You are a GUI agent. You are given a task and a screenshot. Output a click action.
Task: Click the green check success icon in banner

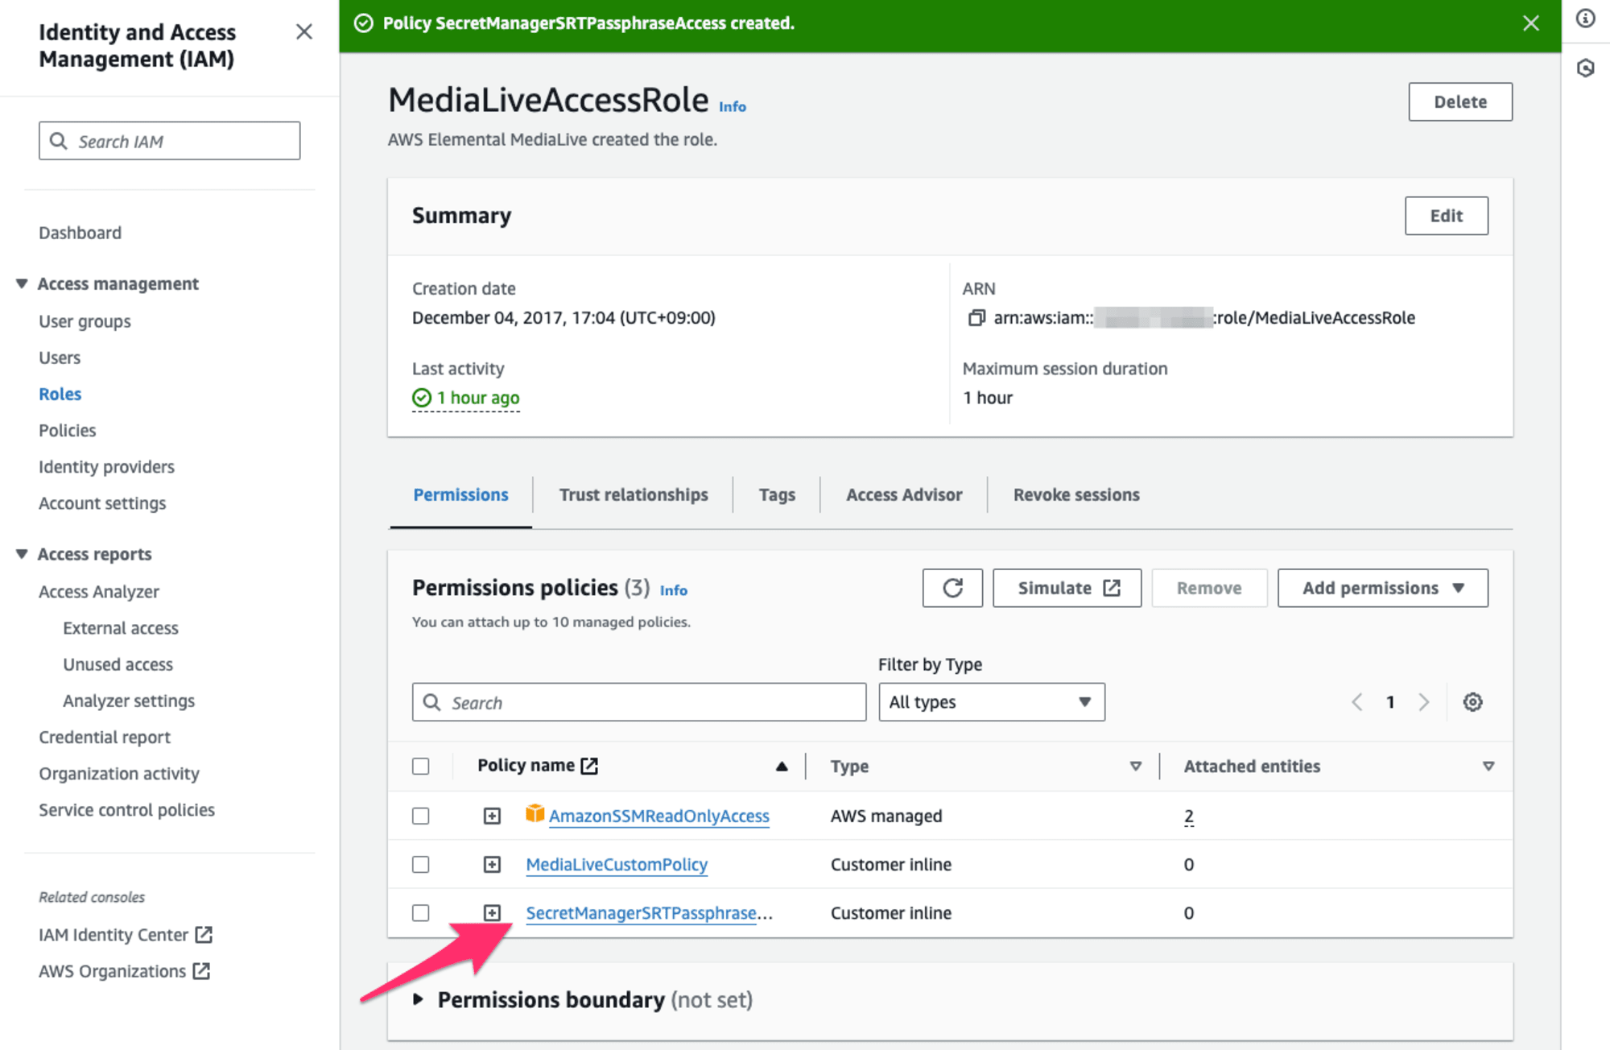click(x=364, y=23)
